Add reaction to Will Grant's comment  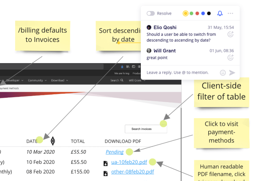click(230, 57)
